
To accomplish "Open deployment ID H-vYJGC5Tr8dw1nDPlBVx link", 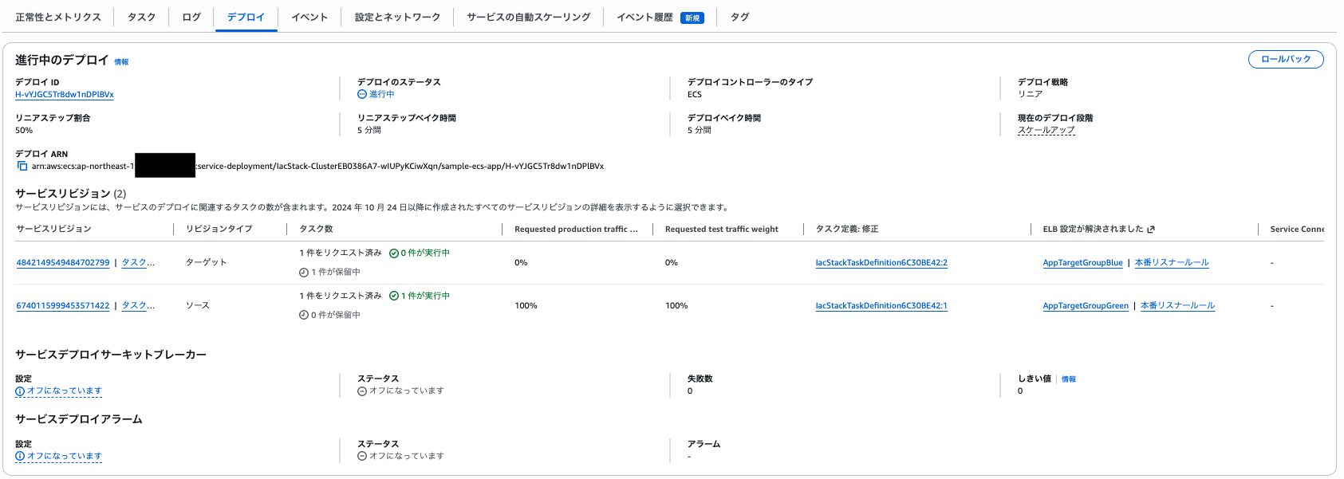I will click(x=65, y=95).
